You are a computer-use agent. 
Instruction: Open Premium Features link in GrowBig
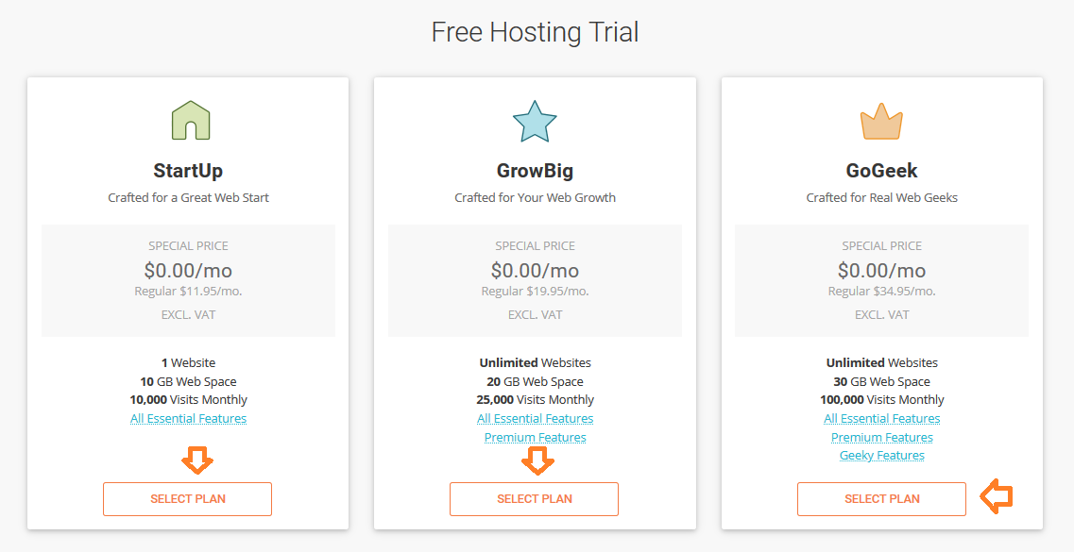(535, 437)
